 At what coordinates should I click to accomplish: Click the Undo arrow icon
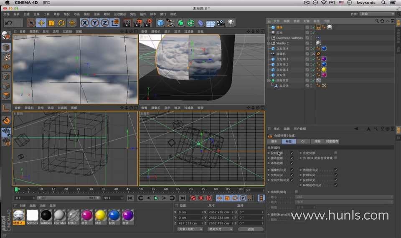[9, 23]
